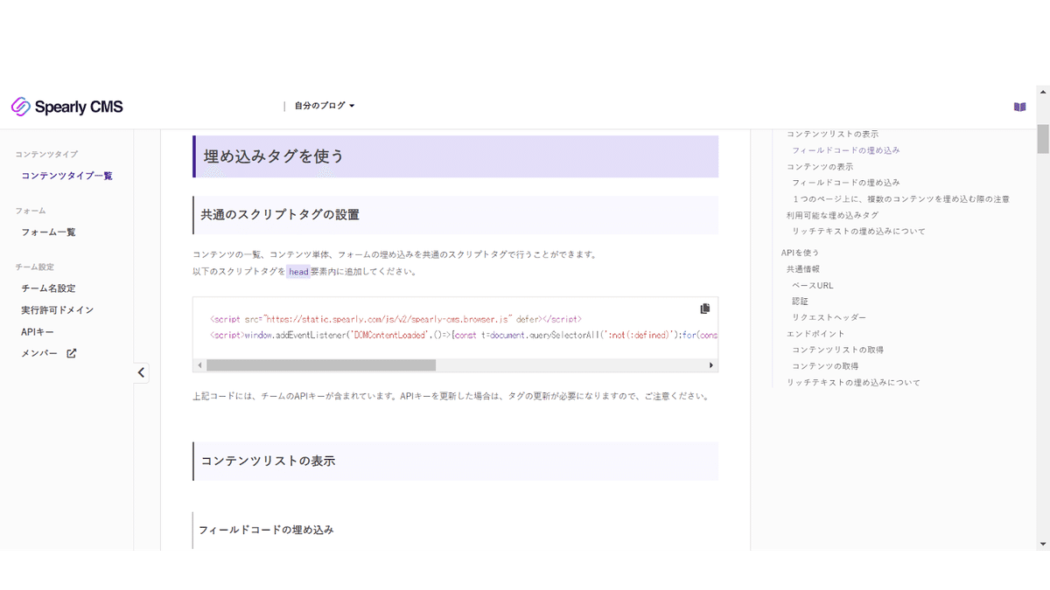Collapse the sidebar with the chevron
1050x590 pixels.
(141, 372)
